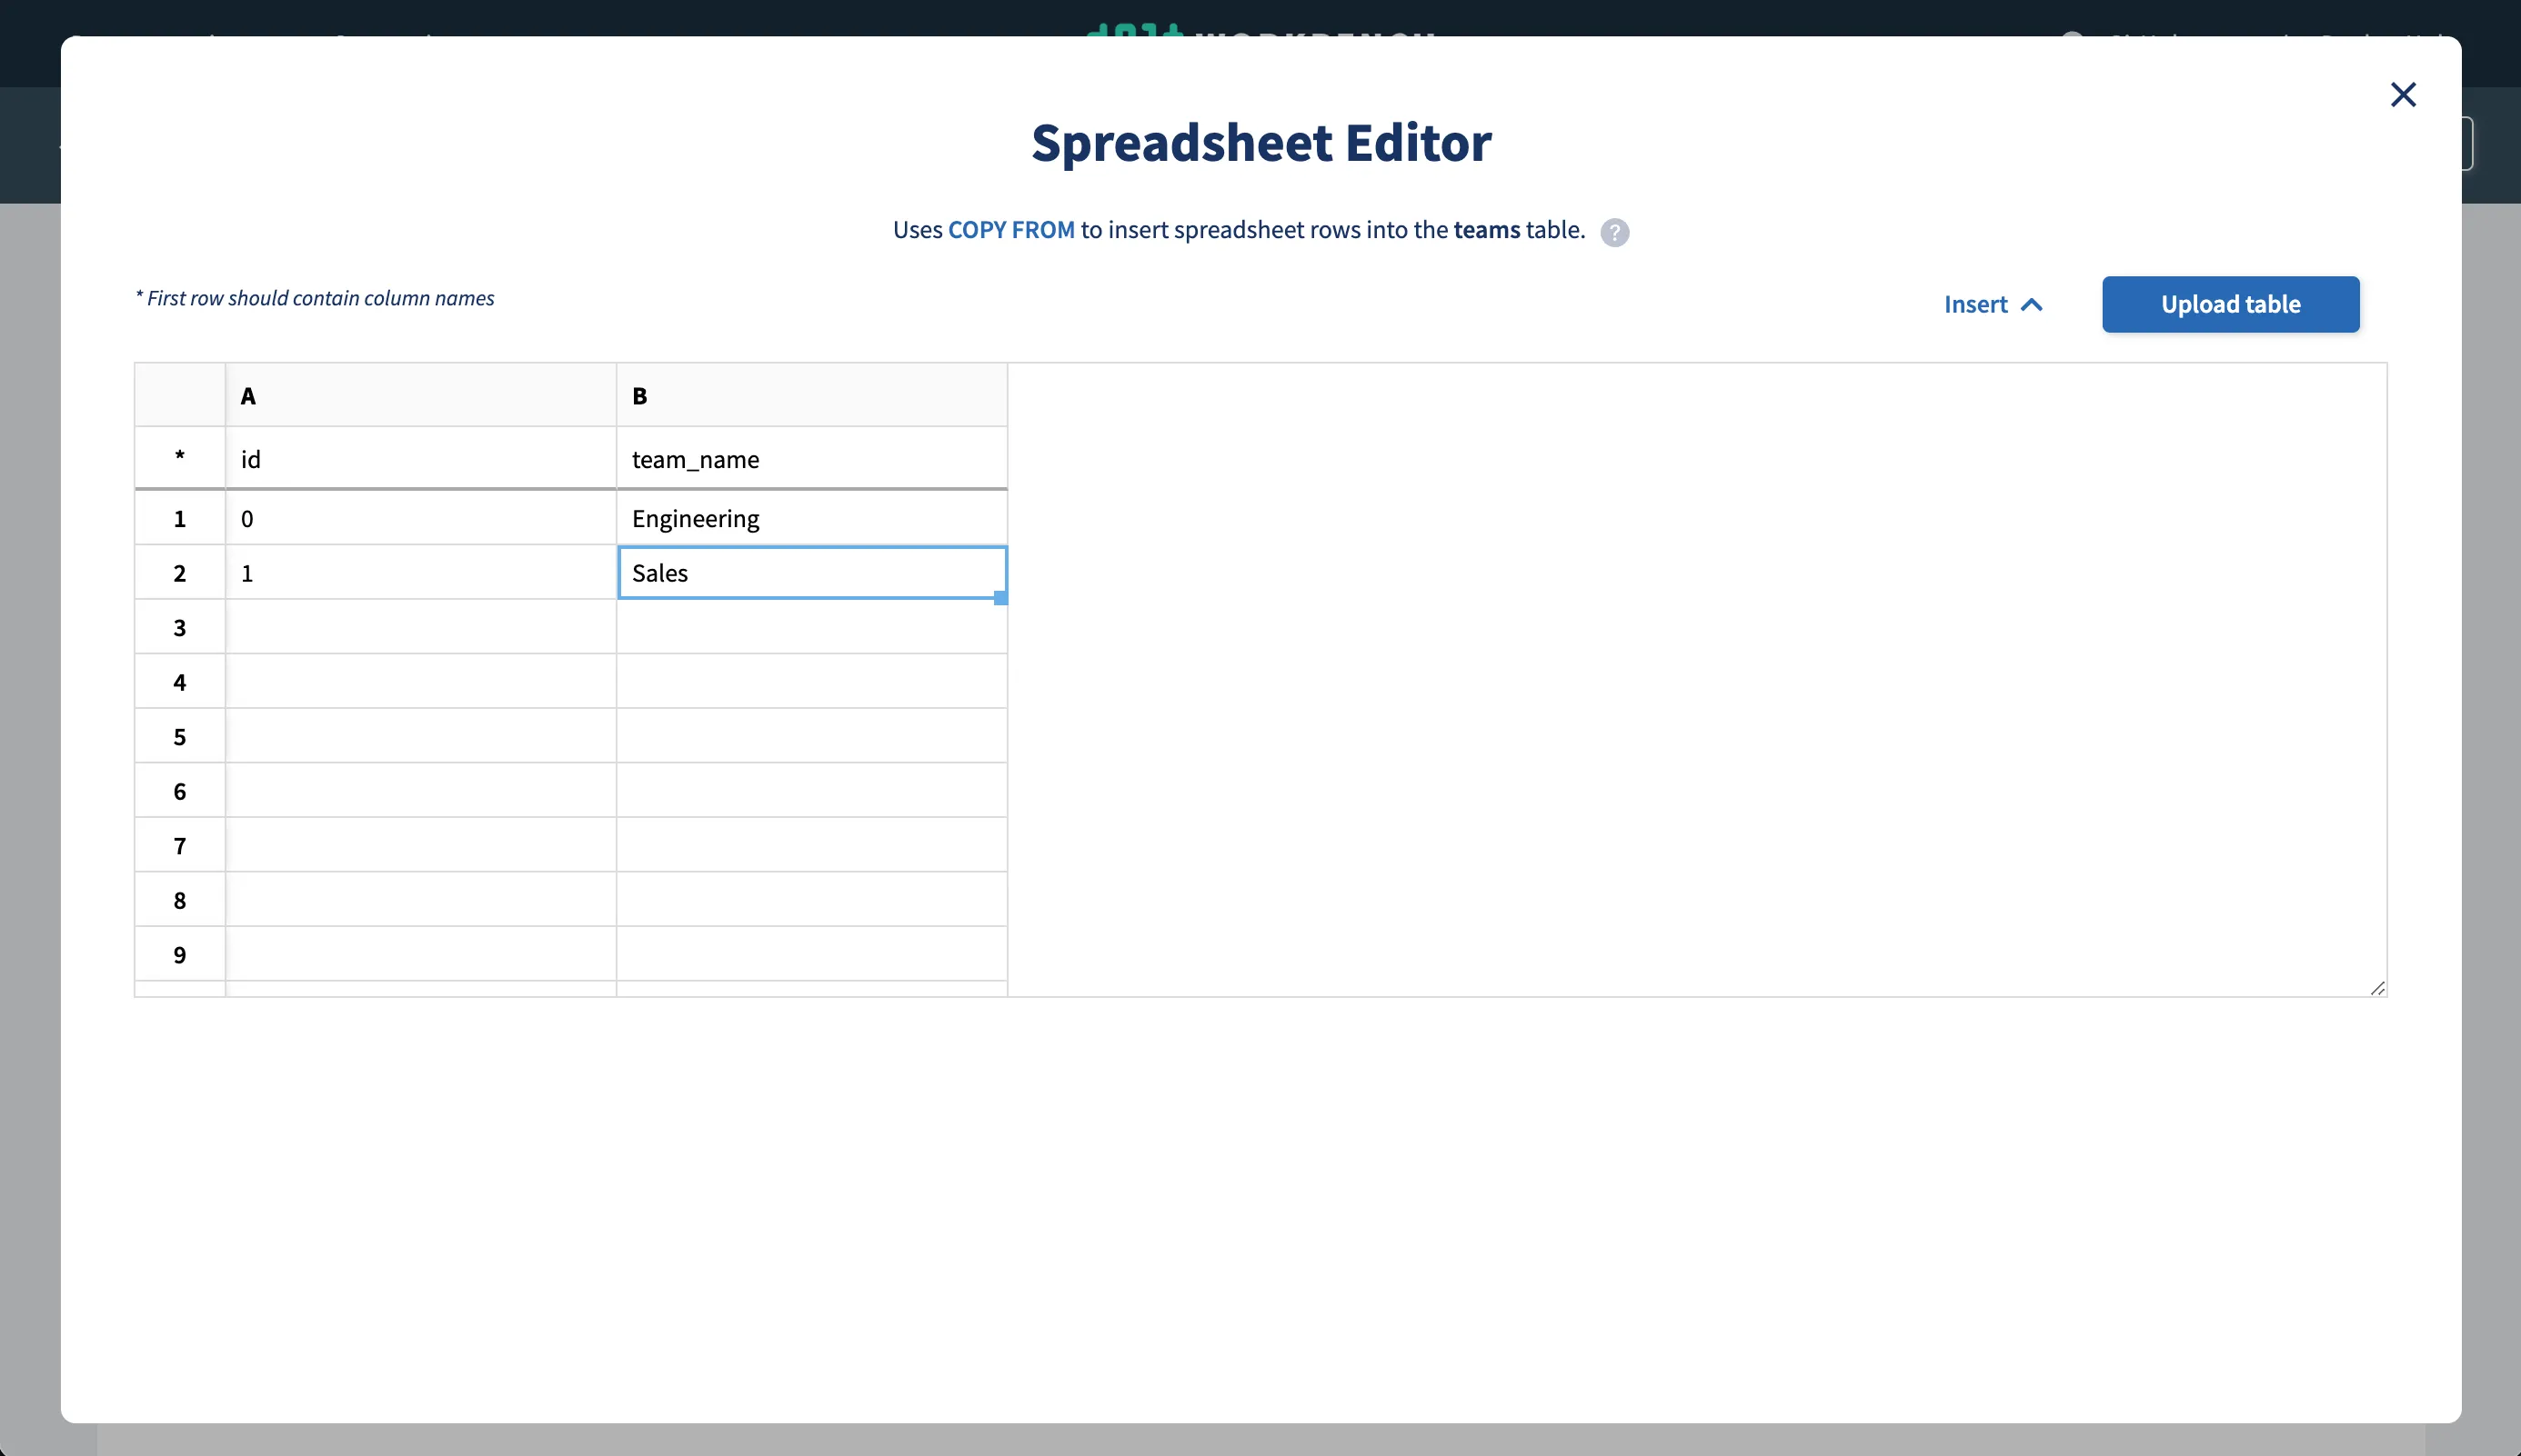Click spreadsheet column header A
The height and width of the screenshot is (1456, 2521).
tap(420, 395)
